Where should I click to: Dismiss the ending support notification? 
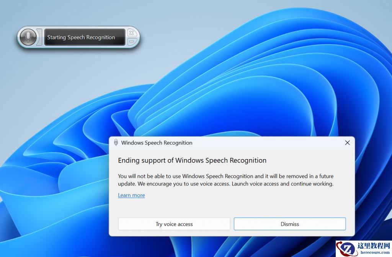(x=289, y=224)
